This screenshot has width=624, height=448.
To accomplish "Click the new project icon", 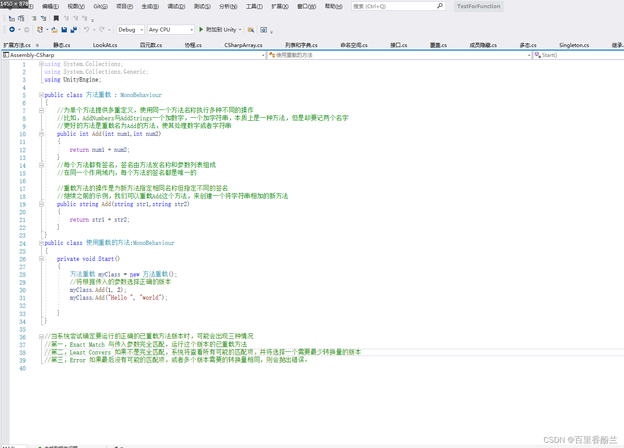I will point(40,29).
